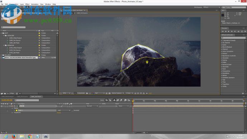Open the File menu
This screenshot has height=139, width=247.
click(2, 4)
